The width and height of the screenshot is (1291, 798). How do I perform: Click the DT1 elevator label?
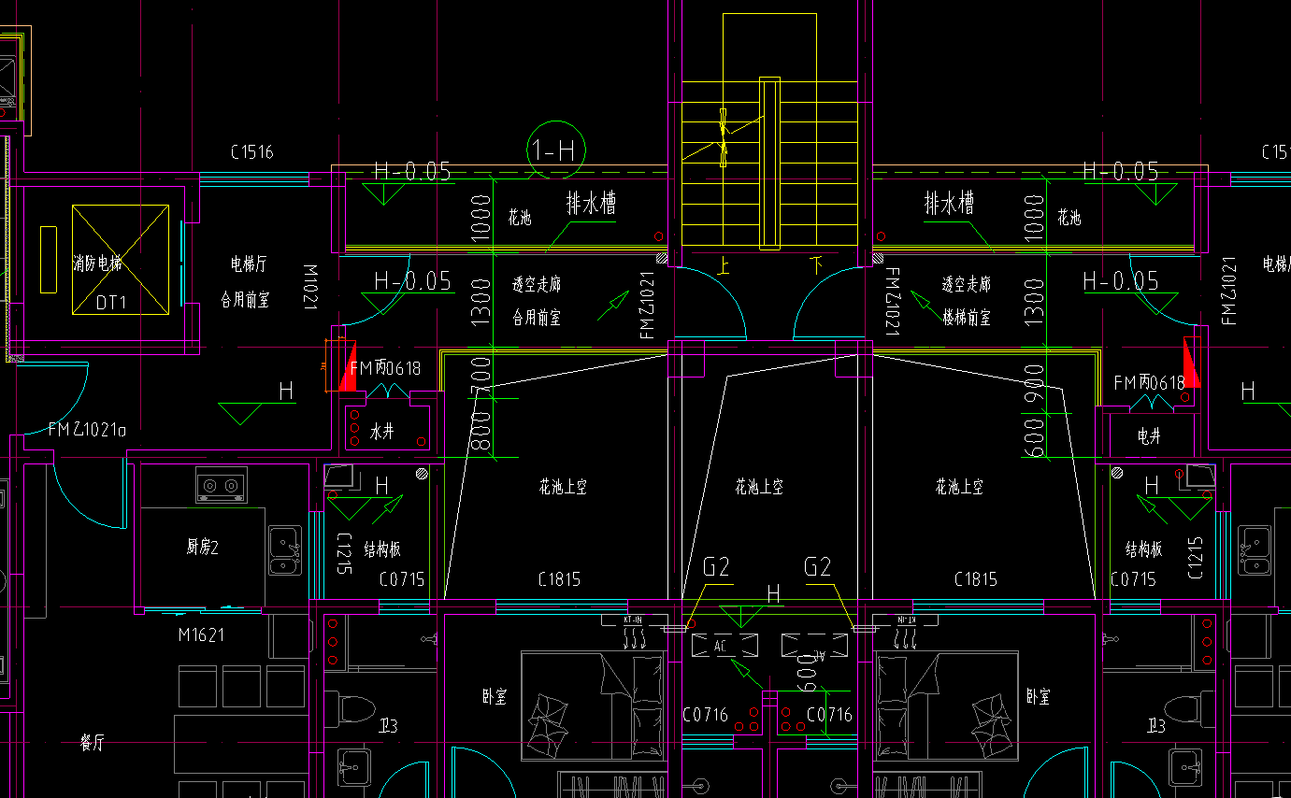click(112, 303)
